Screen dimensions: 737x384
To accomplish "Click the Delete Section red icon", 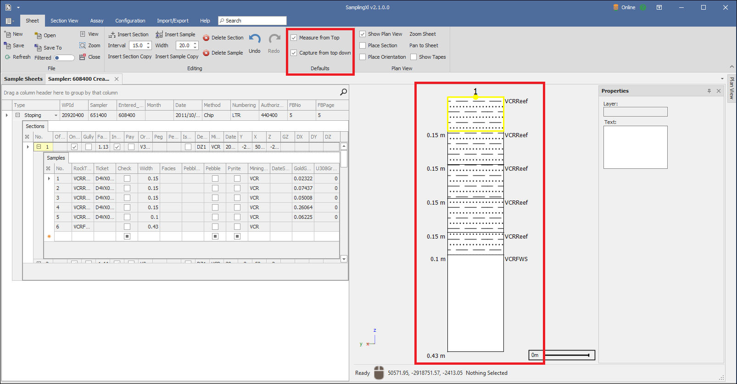I will point(206,38).
